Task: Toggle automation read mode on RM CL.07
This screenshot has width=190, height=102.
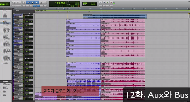Action: (x=22, y=73)
